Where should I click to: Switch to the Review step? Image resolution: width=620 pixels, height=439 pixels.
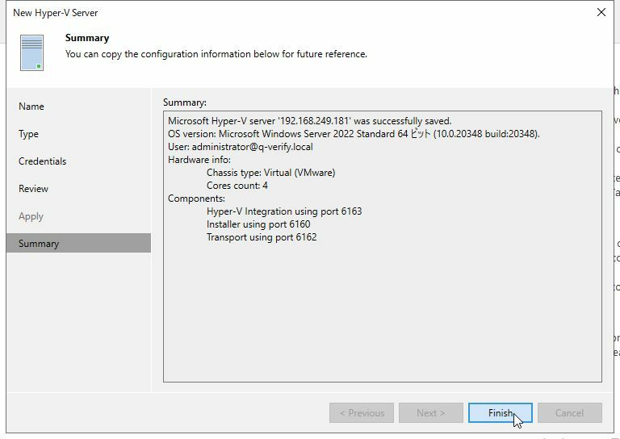point(34,189)
